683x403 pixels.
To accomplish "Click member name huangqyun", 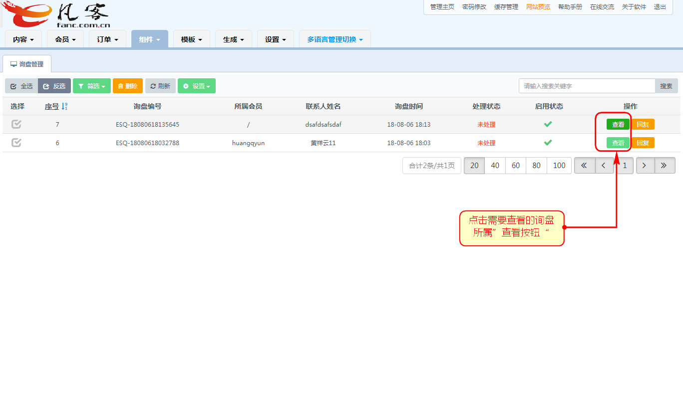I will pyautogui.click(x=248, y=143).
